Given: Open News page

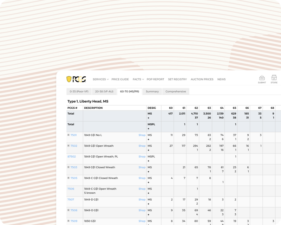Looking at the screenshot, I should click(x=222, y=79).
